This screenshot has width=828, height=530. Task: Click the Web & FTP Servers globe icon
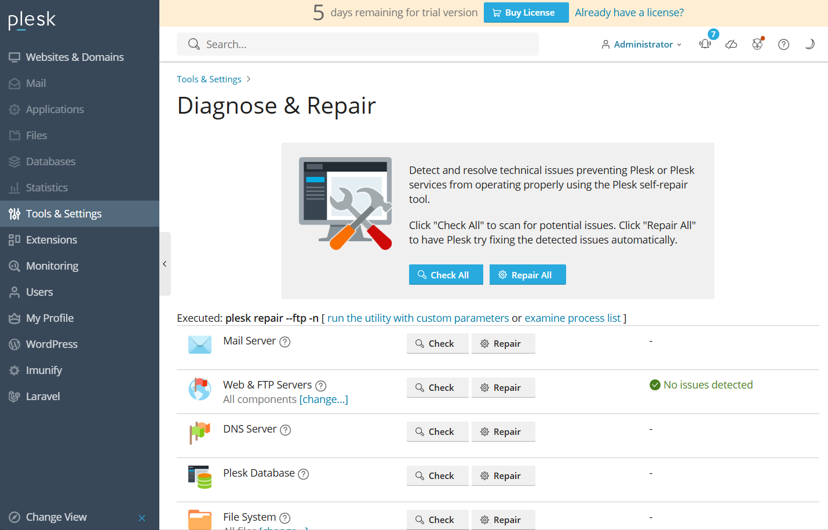pos(200,389)
